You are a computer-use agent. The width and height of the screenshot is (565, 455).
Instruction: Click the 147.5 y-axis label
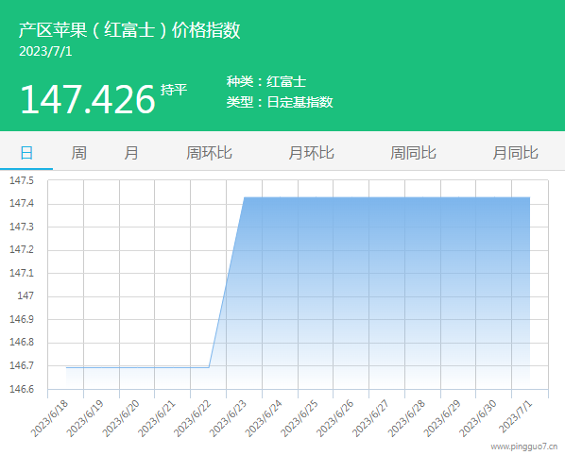tap(22, 180)
